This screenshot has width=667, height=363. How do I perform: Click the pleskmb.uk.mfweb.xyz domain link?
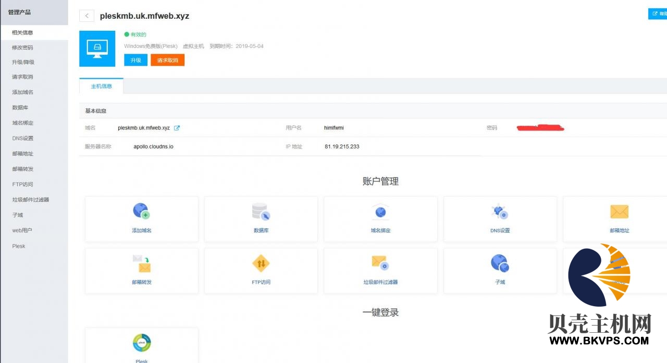[x=144, y=128]
